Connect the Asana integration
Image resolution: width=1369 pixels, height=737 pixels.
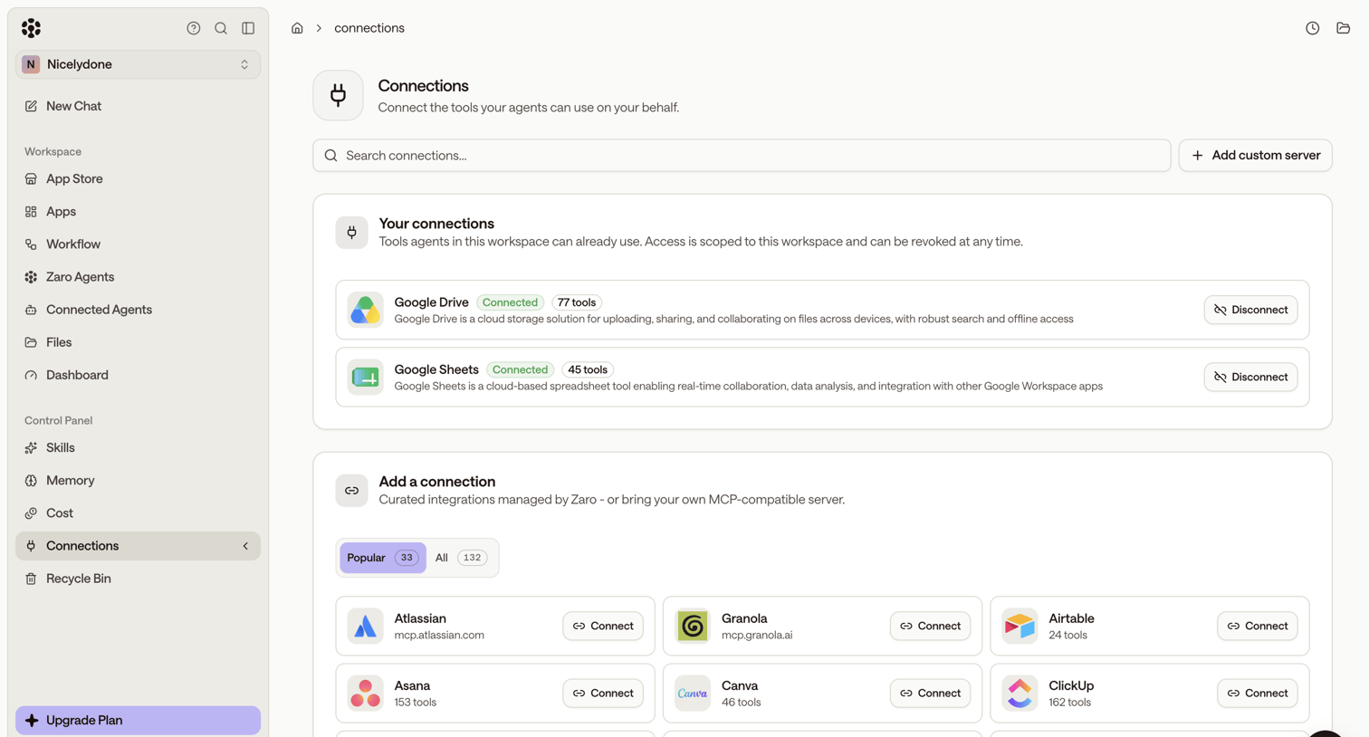coord(603,693)
